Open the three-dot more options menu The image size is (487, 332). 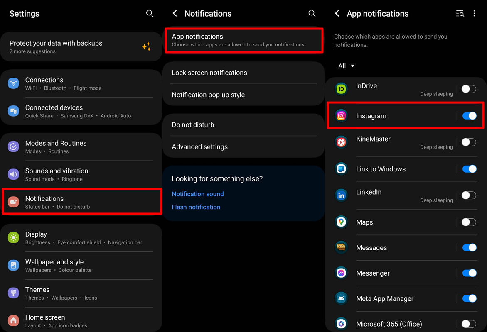click(x=474, y=14)
